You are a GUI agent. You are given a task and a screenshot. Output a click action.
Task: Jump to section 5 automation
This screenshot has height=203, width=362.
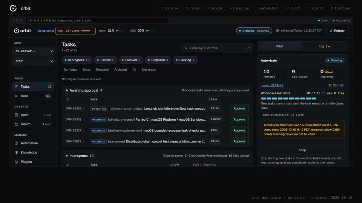point(268,8)
